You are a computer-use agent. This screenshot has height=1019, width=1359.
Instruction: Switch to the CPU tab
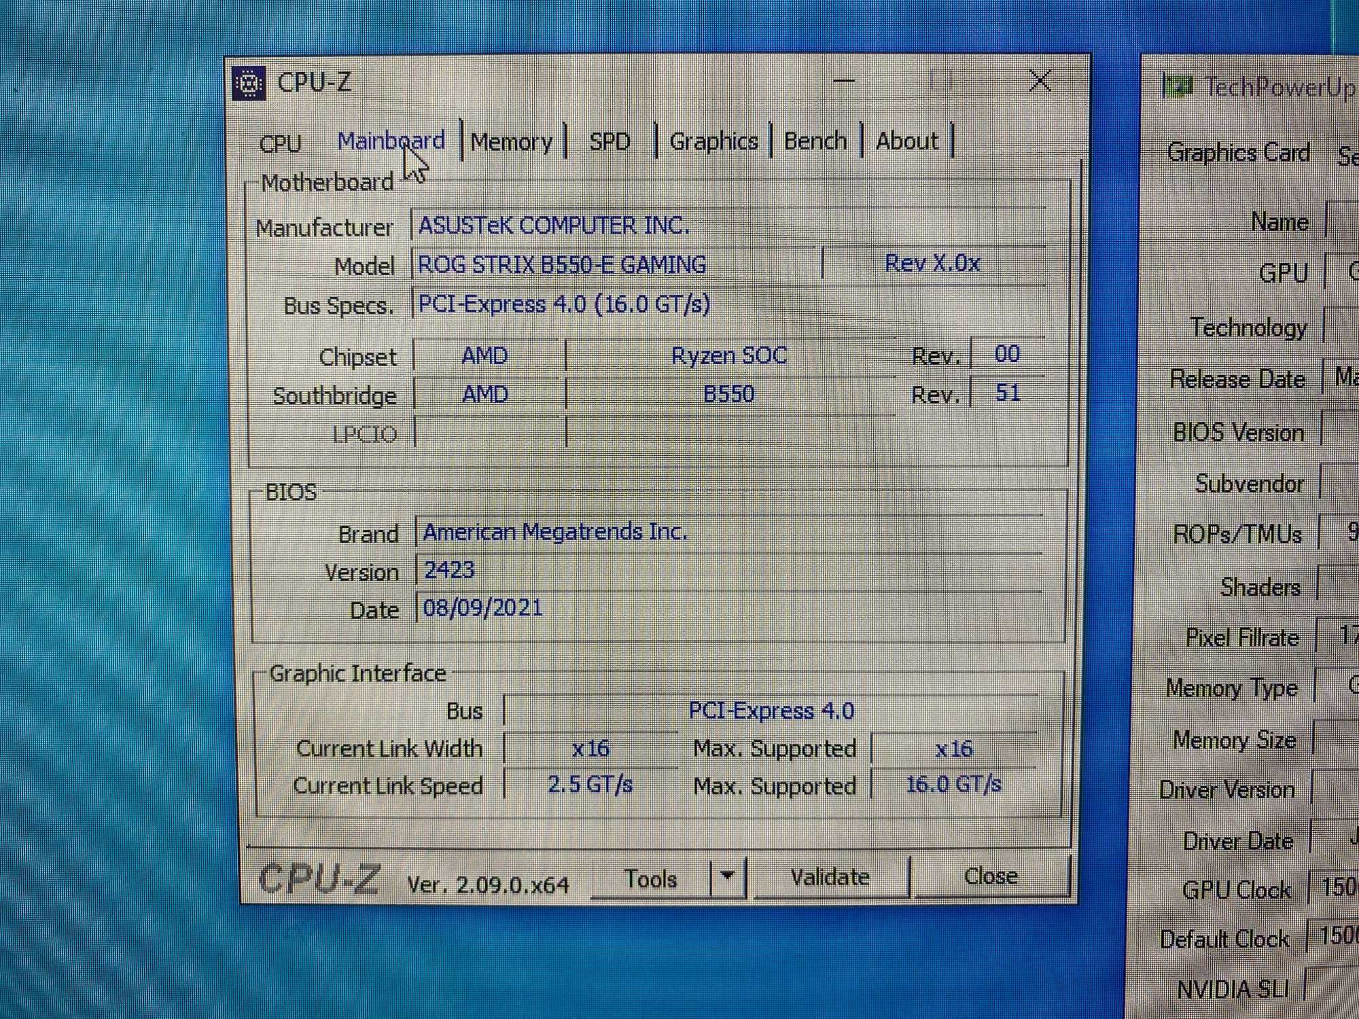[281, 143]
